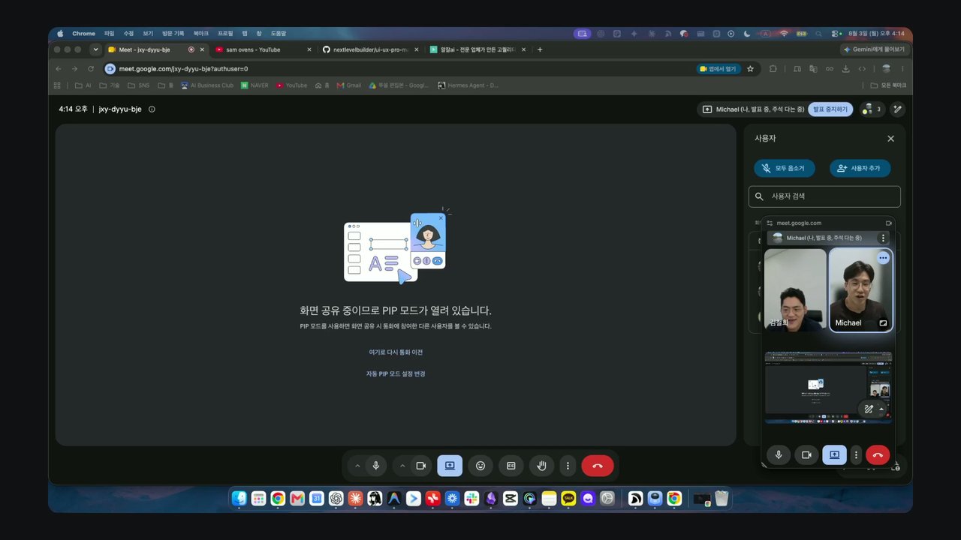Viewport: 961px width, 540px height.
Task: Open Calendar from the Dock
Action: 317,498
